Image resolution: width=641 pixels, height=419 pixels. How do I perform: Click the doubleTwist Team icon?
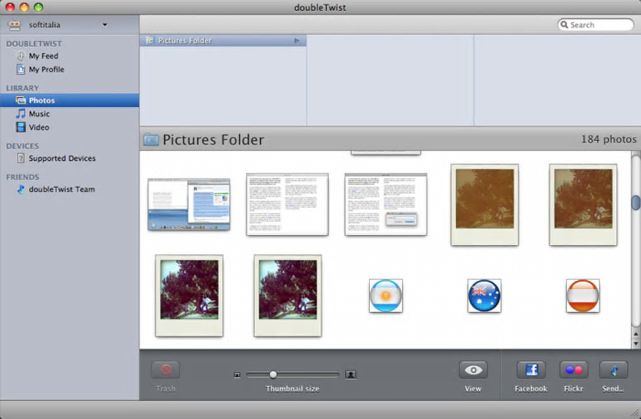[21, 189]
